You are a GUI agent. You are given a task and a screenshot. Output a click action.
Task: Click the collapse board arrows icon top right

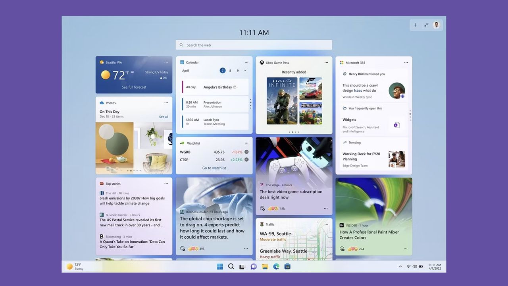point(426,25)
